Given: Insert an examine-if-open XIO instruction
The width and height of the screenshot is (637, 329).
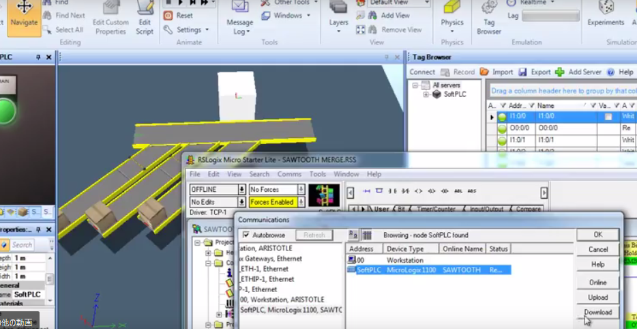Looking at the screenshot, I should (405, 190).
